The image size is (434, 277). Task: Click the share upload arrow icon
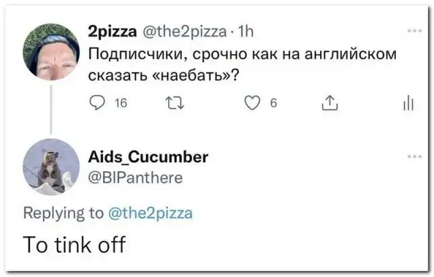pos(328,103)
